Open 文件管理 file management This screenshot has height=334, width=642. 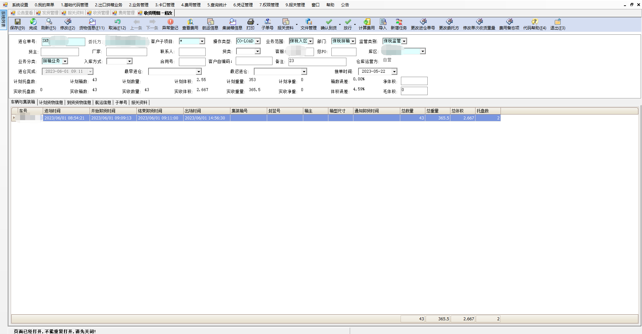pyautogui.click(x=309, y=24)
